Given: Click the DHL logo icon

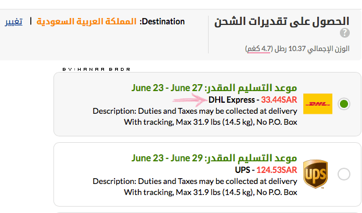Looking at the screenshot, I should [x=318, y=104].
